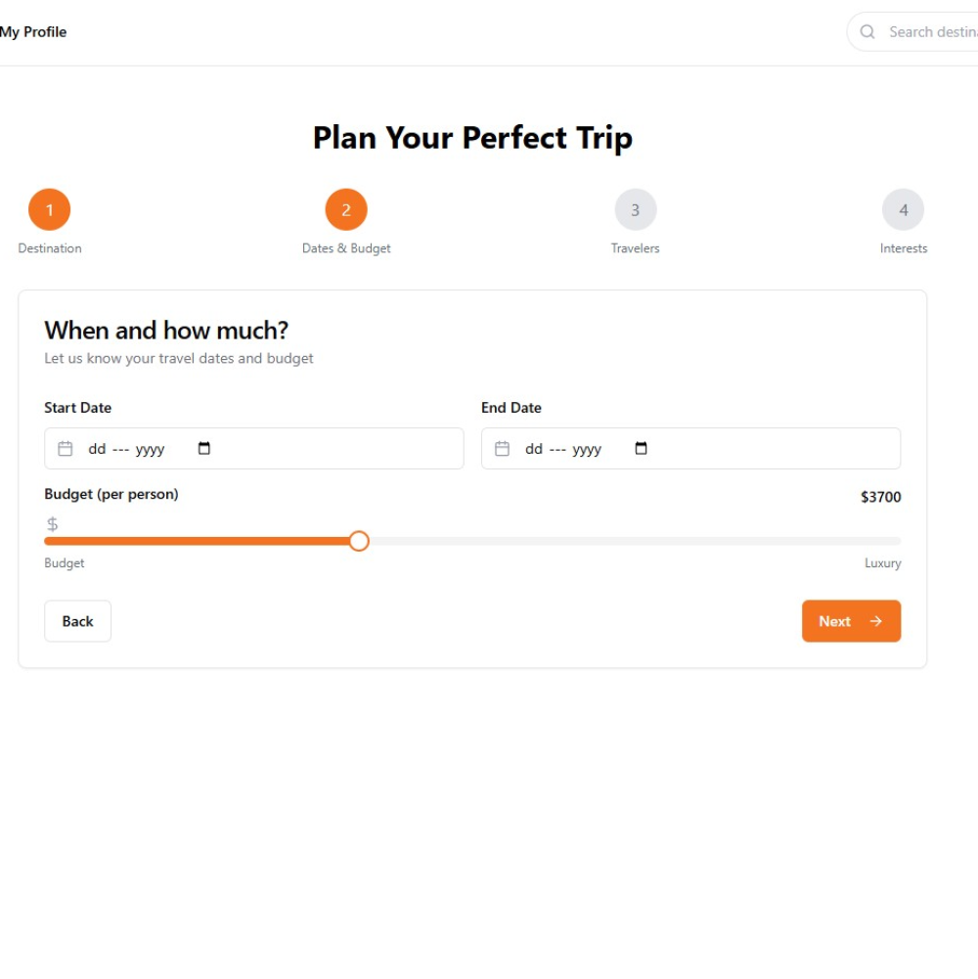Click the search destinations field
This screenshot has height=979, width=978.
929,32
